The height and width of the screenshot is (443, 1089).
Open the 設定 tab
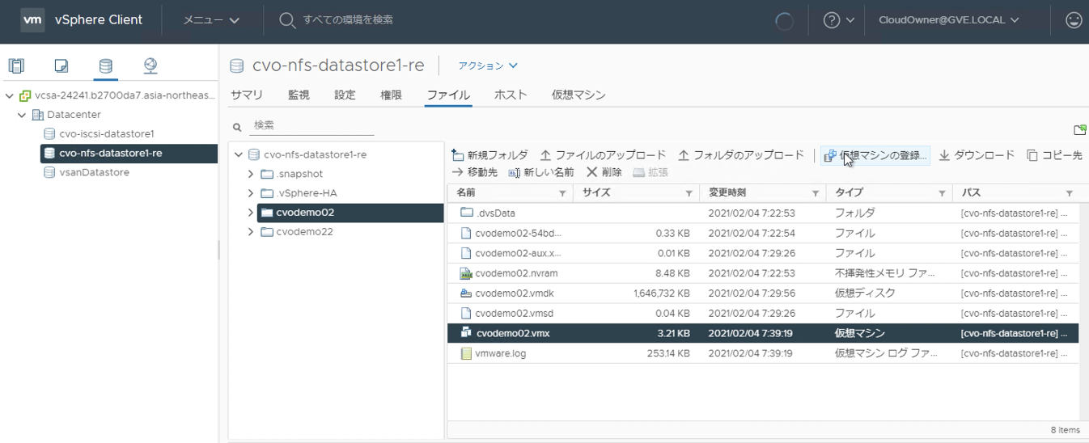pyautogui.click(x=345, y=95)
